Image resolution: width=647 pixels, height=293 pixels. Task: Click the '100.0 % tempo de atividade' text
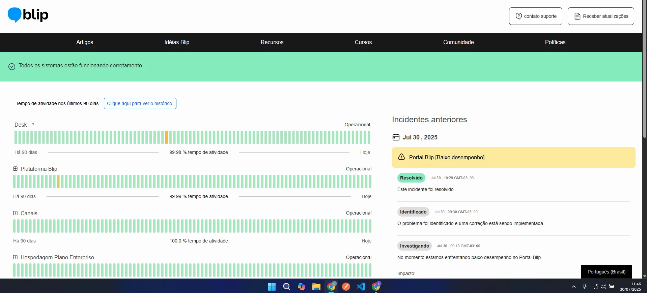199,241
